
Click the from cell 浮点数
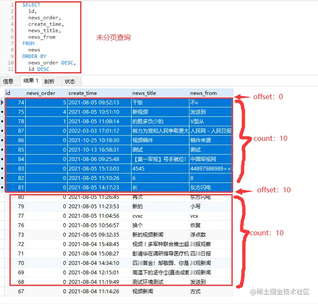211,235
